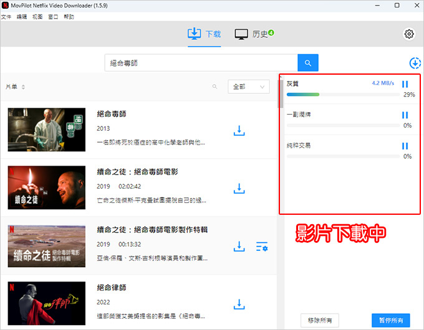The height and width of the screenshot is (330, 424).
Task: Click the 一副爛牌 download item name
Action: [x=299, y=115]
